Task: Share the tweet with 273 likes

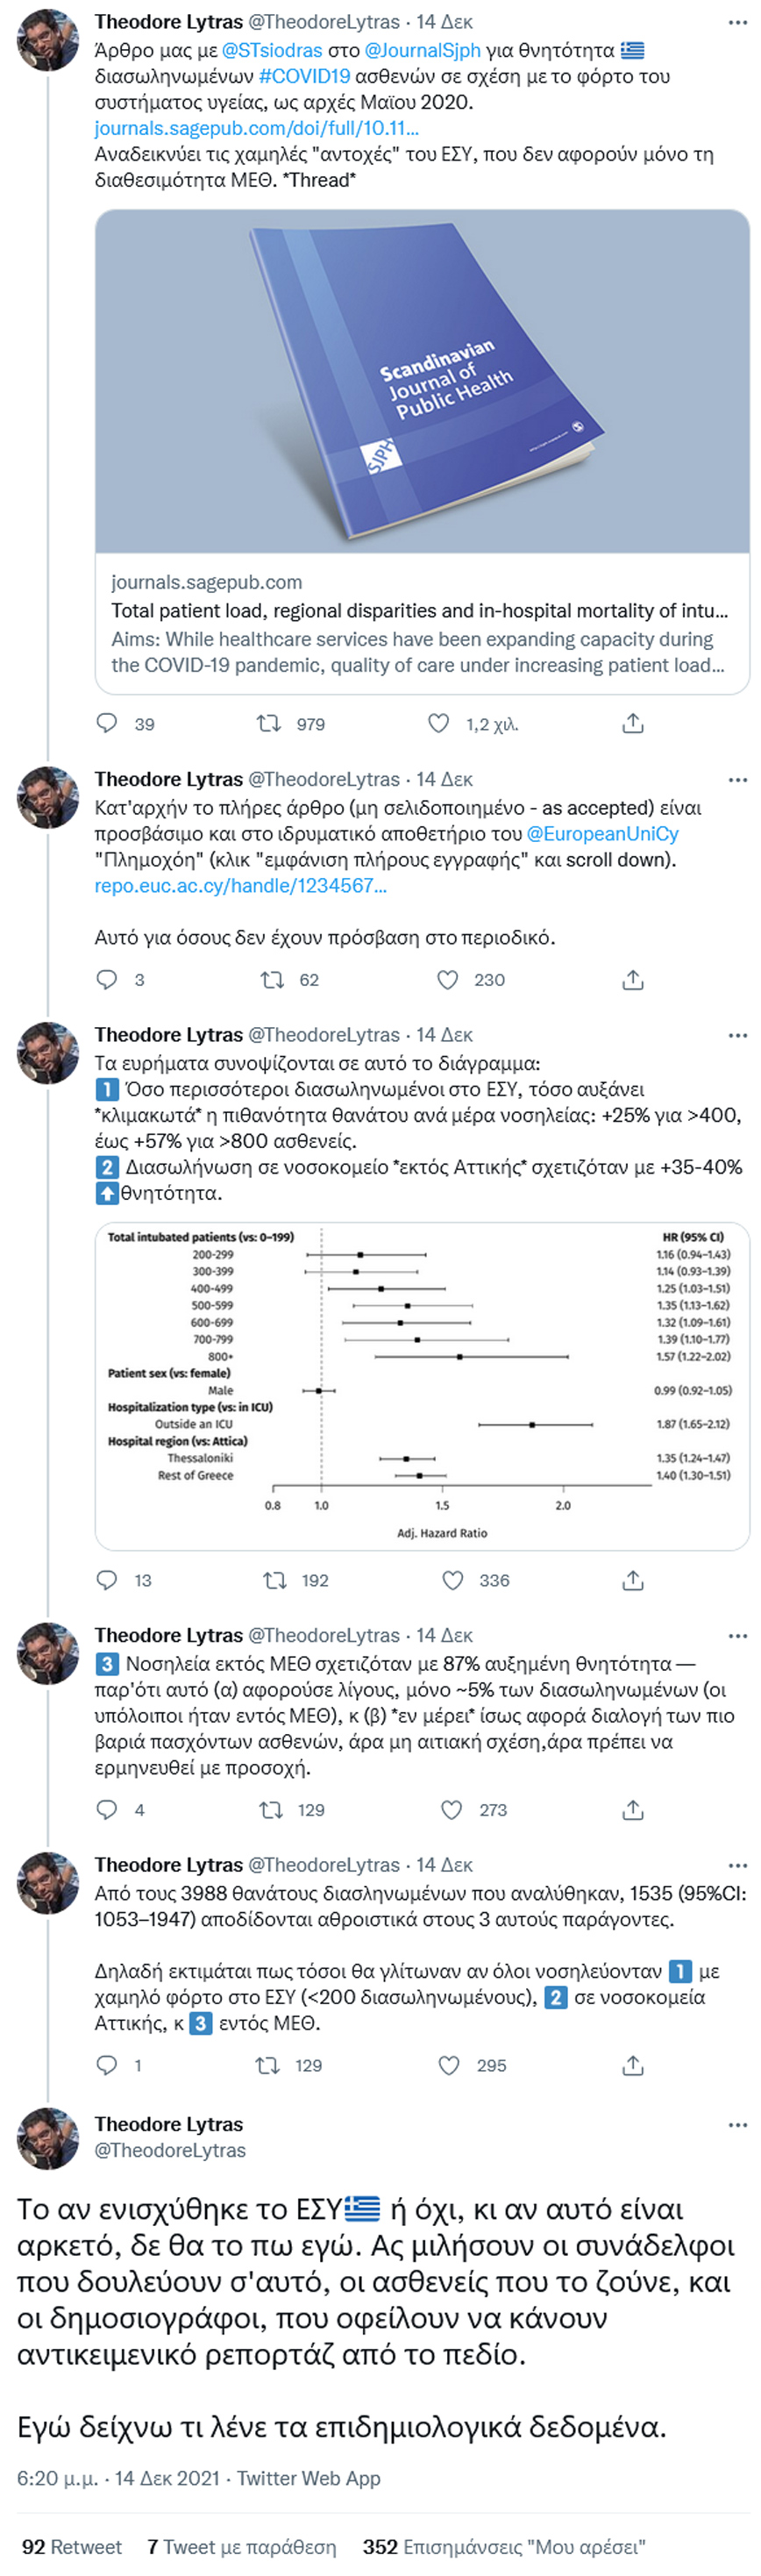Action: (633, 1810)
